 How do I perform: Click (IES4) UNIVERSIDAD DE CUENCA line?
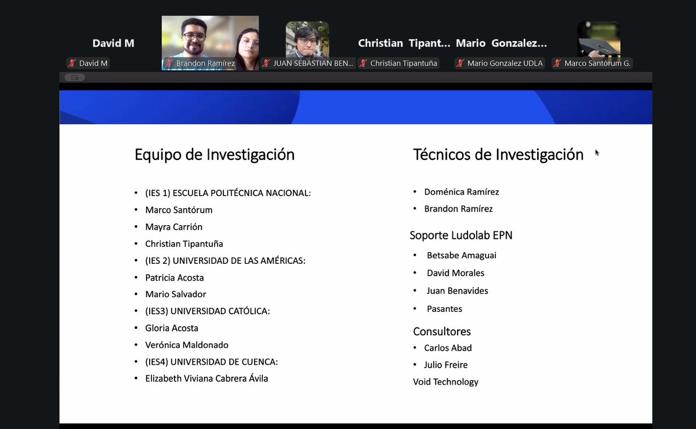[212, 362]
